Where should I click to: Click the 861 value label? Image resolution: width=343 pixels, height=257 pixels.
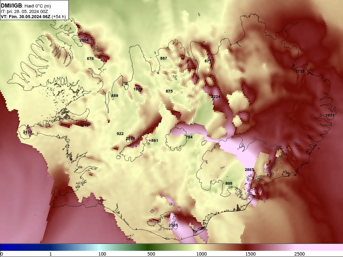(155, 140)
